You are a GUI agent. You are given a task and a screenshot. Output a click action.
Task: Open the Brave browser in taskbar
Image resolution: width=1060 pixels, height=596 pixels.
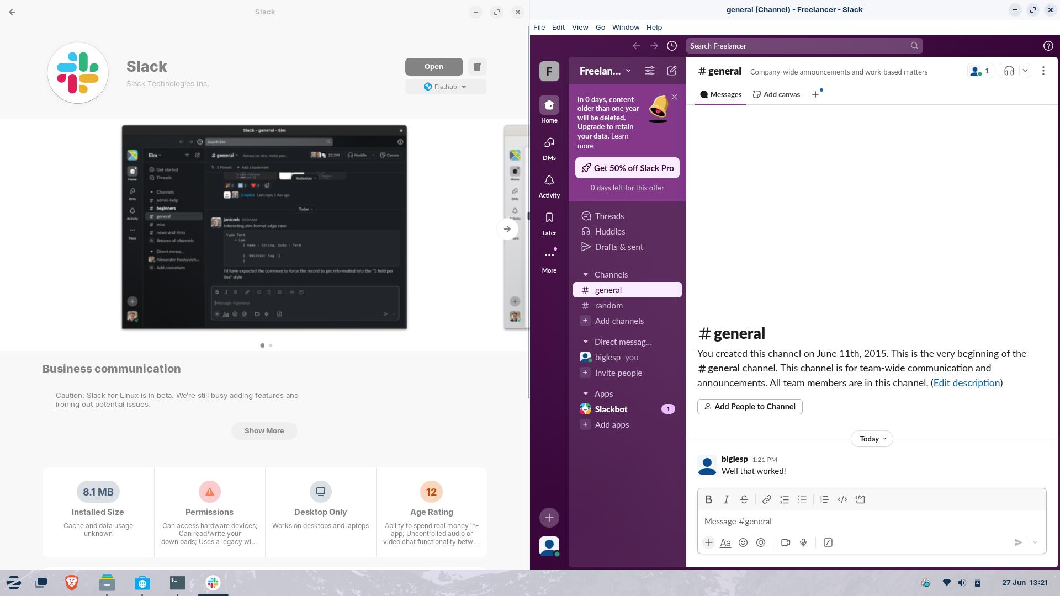[x=71, y=583]
